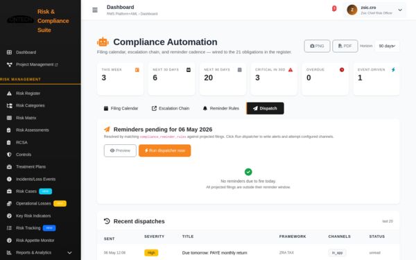
Task: Switch to the Escalation Chain tab
Action: [x=171, y=108]
